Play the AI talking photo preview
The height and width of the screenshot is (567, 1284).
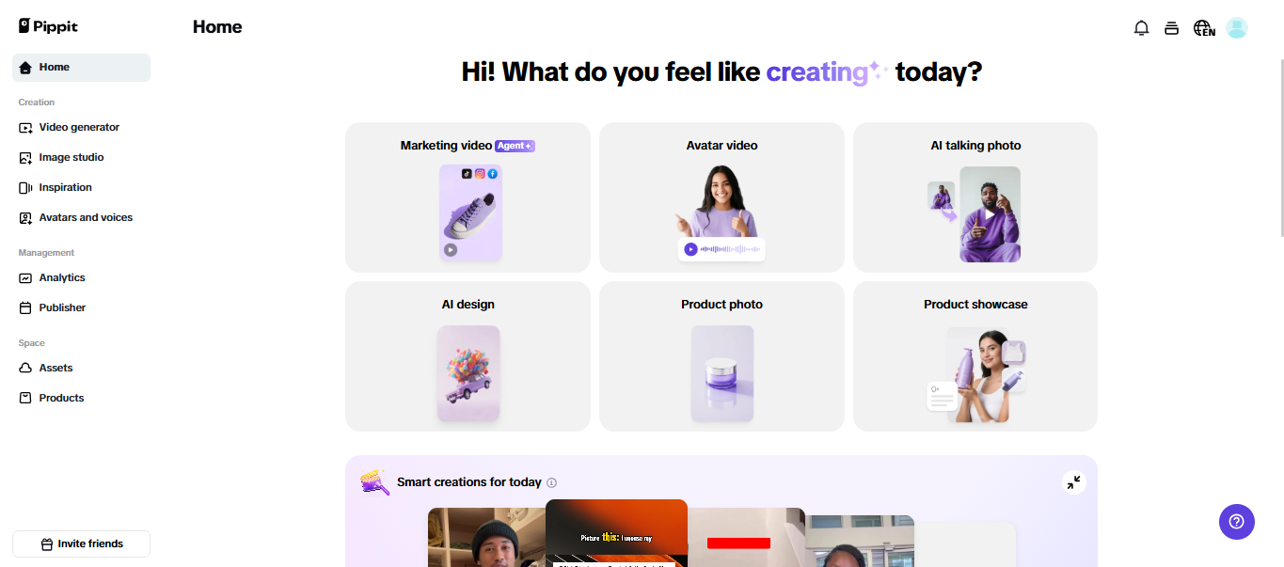click(x=989, y=213)
